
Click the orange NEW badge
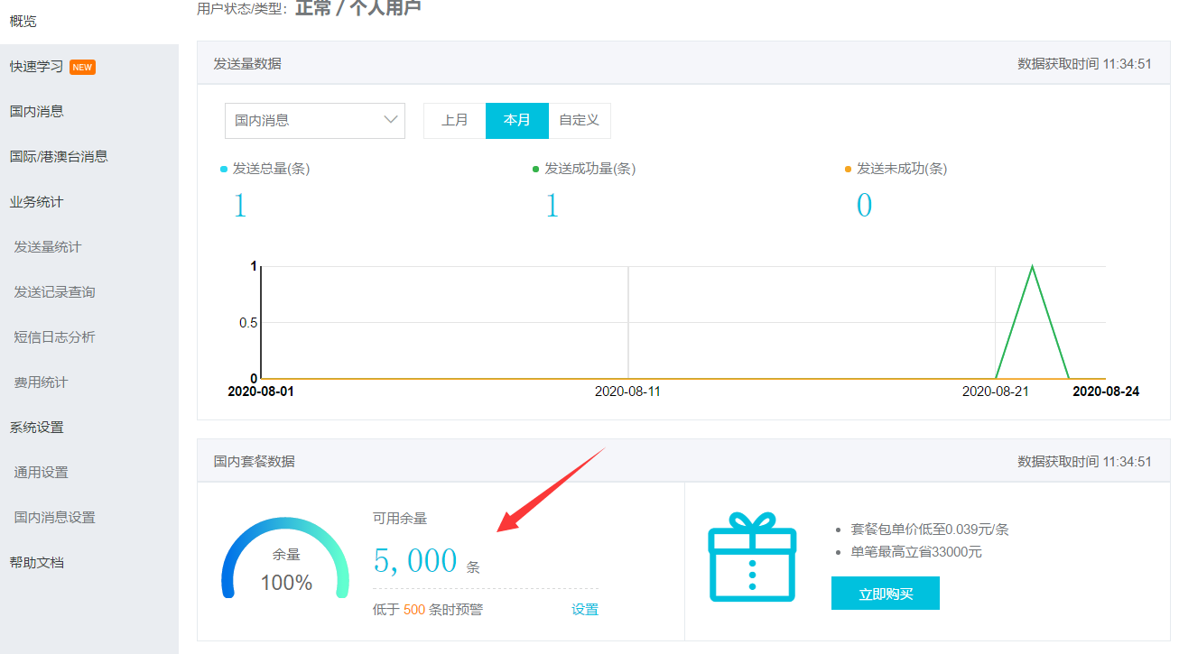[x=82, y=67]
